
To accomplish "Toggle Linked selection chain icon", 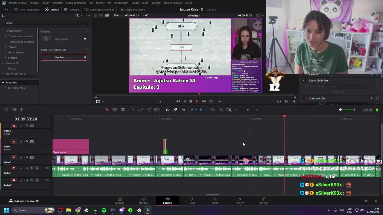I will point(175,110).
